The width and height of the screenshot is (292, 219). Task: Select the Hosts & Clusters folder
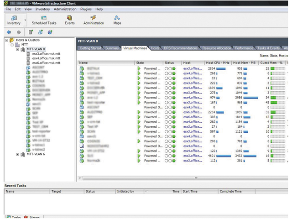[x=28, y=40]
